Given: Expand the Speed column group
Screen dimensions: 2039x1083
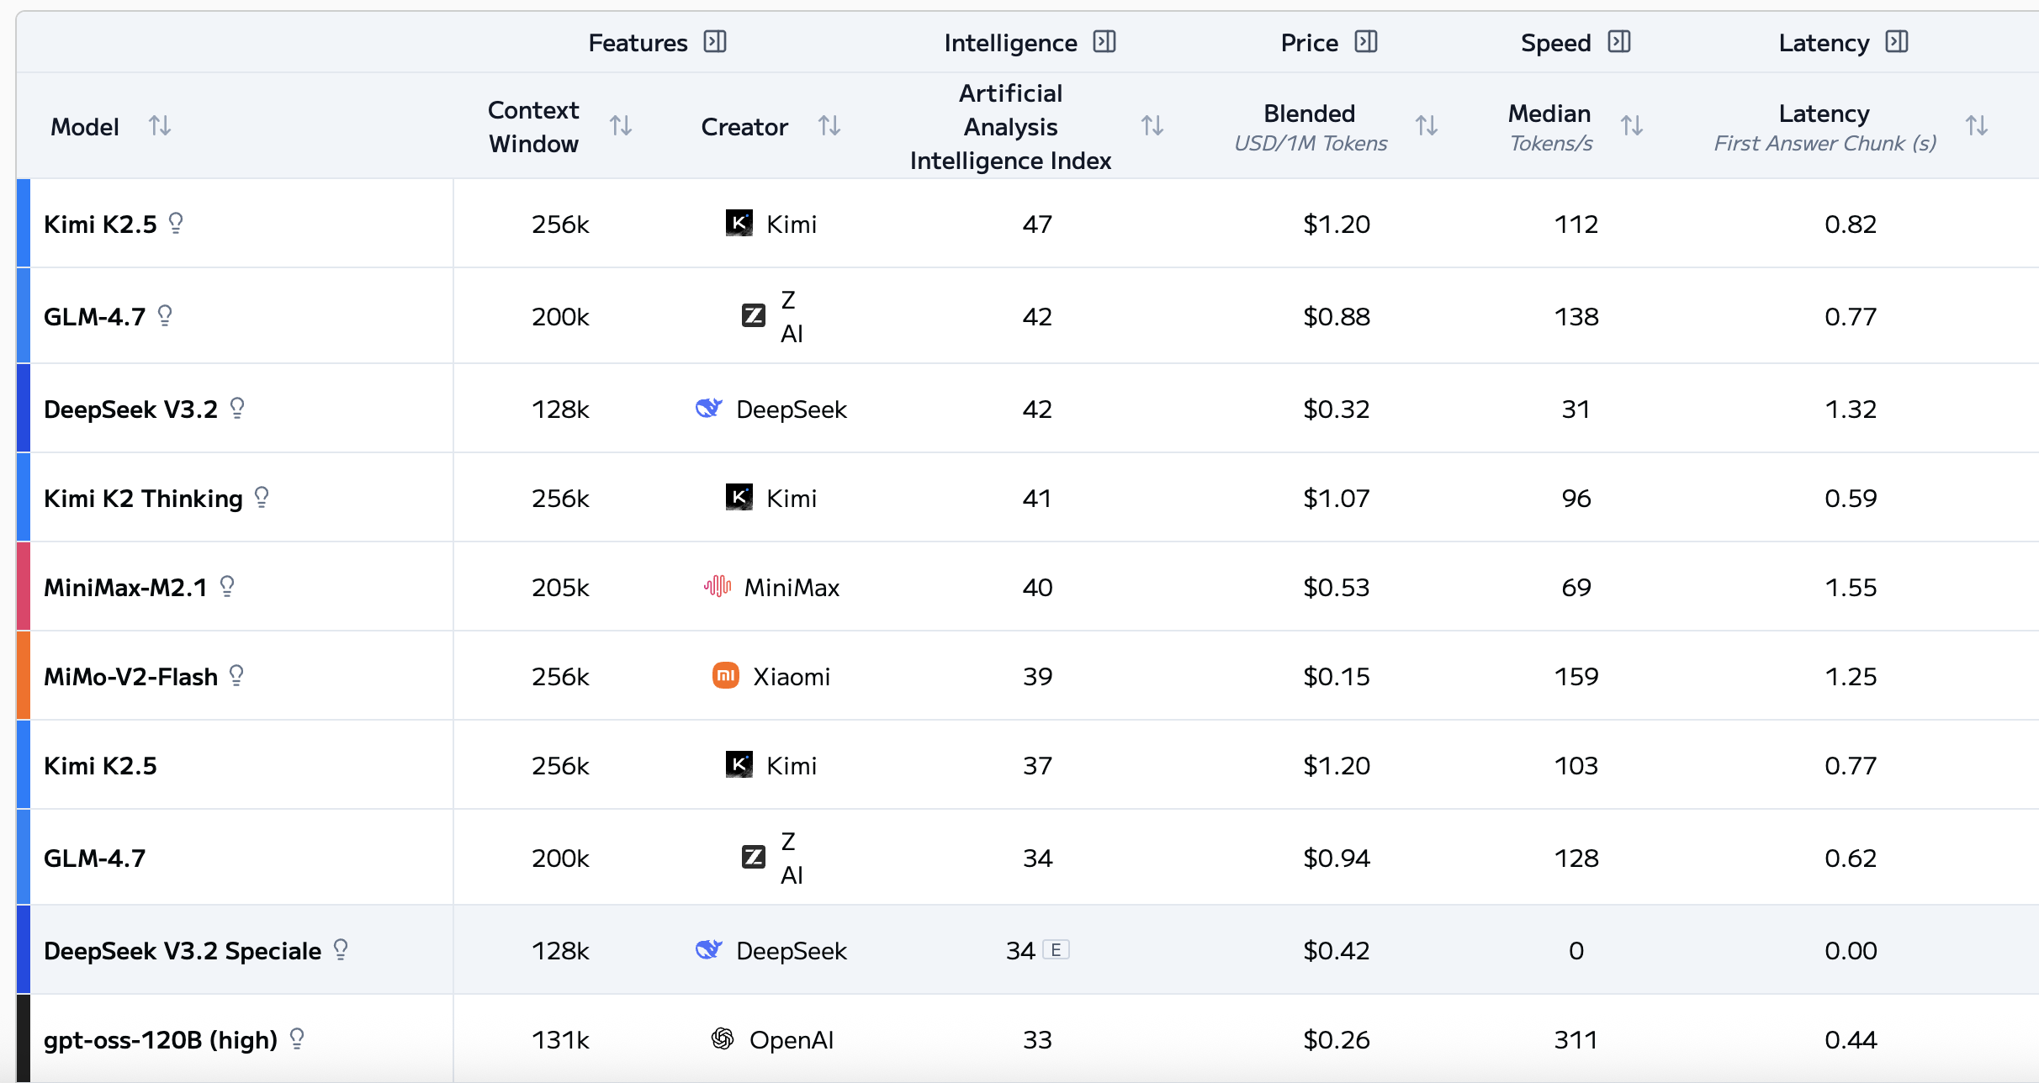Looking at the screenshot, I should tap(1619, 42).
